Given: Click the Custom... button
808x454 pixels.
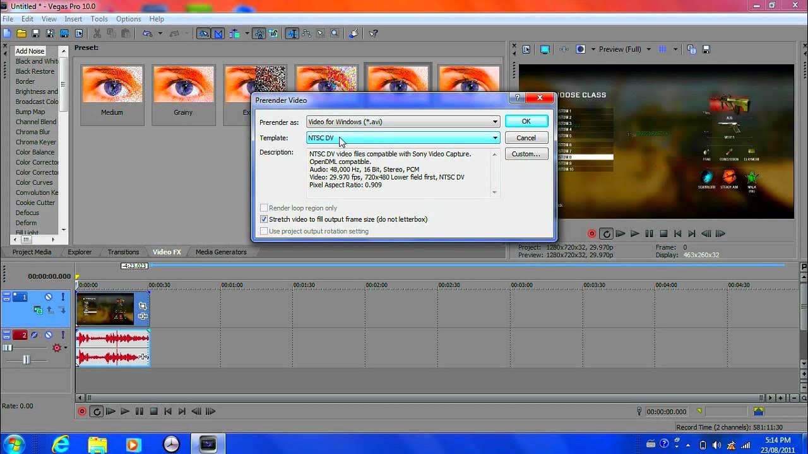Looking at the screenshot, I should coord(526,154).
